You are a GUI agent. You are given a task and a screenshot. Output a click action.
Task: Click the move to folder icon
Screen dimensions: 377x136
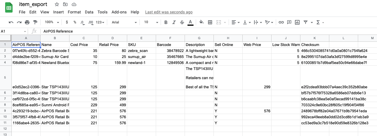(65, 4)
